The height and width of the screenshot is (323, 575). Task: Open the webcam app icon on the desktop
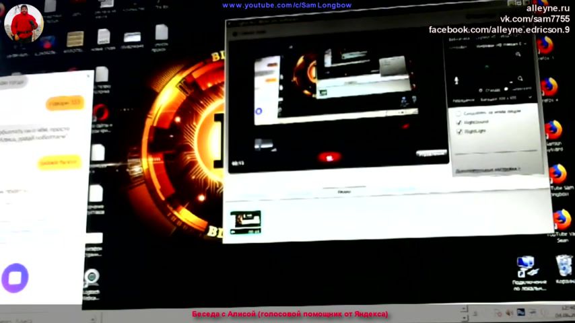92,277
